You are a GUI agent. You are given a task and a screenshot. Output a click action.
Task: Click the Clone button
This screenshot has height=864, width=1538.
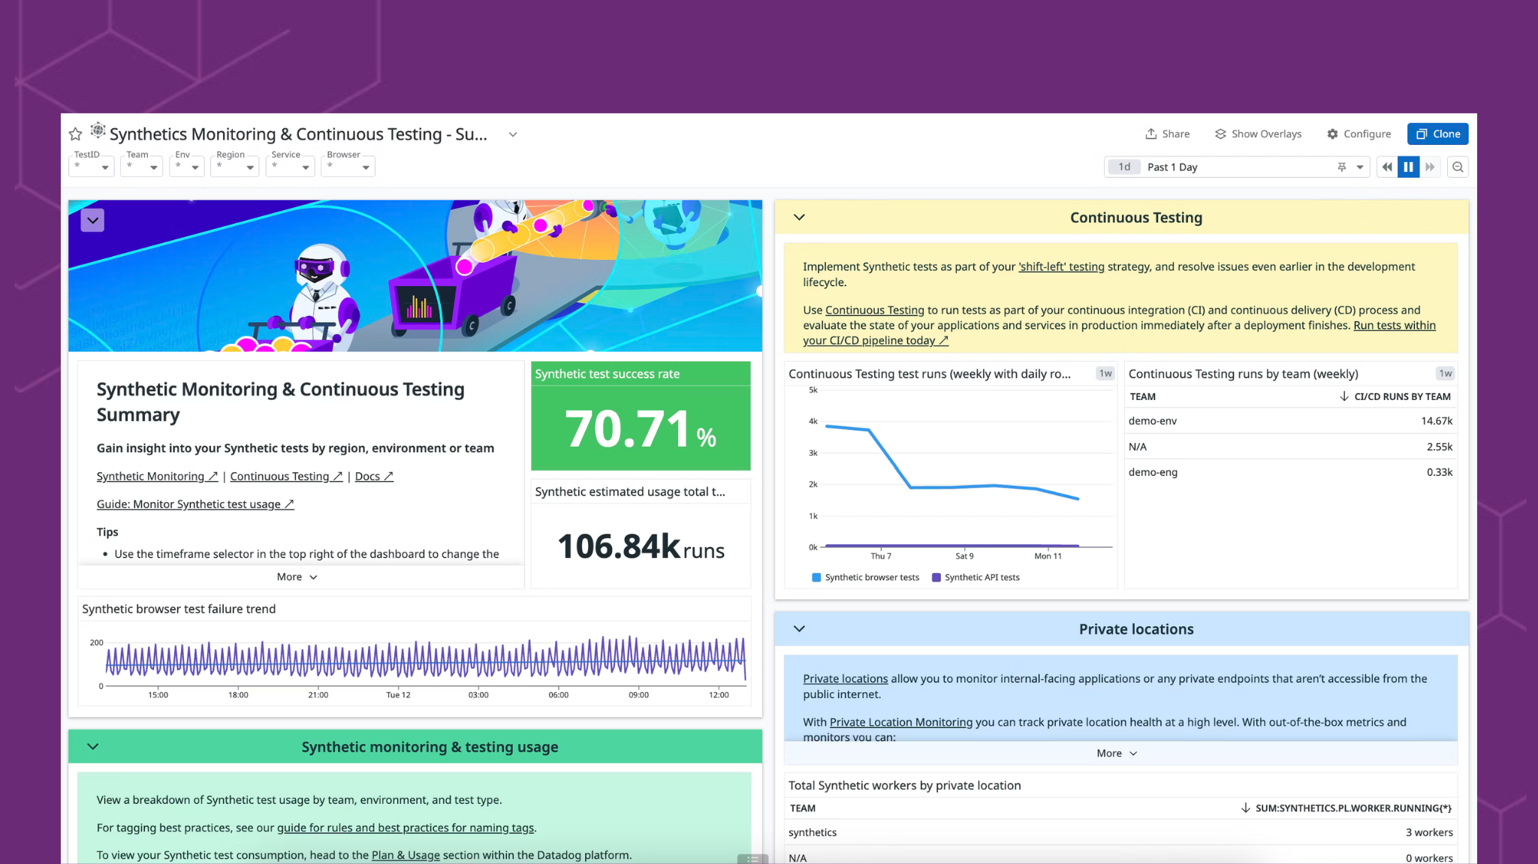[x=1437, y=134]
